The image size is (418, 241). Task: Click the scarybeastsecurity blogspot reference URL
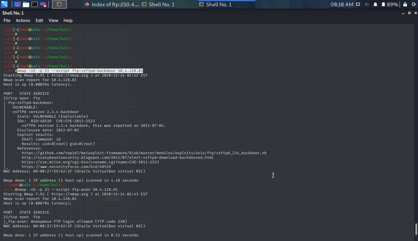118,158
